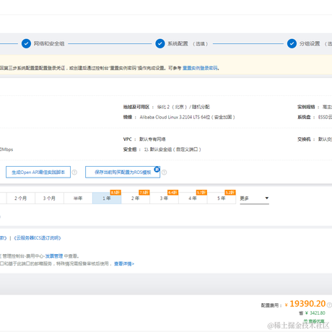Select the 半年 duration option
Screen dimensions: 332x332
78,198
